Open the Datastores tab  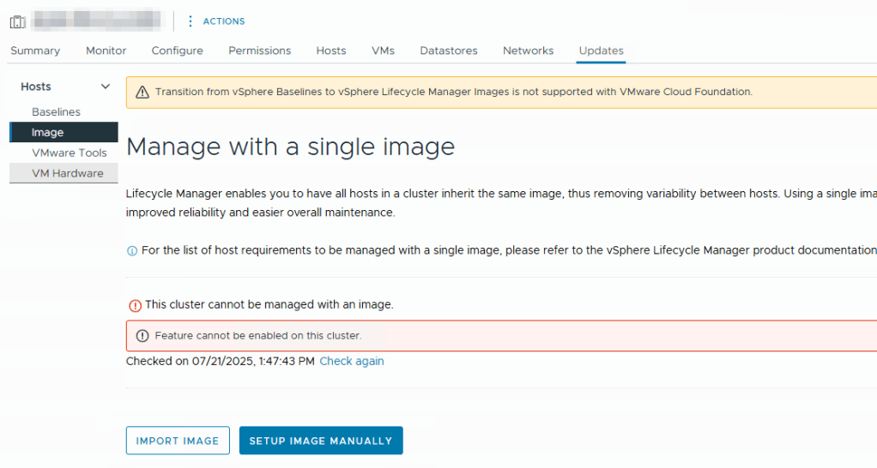tap(448, 51)
